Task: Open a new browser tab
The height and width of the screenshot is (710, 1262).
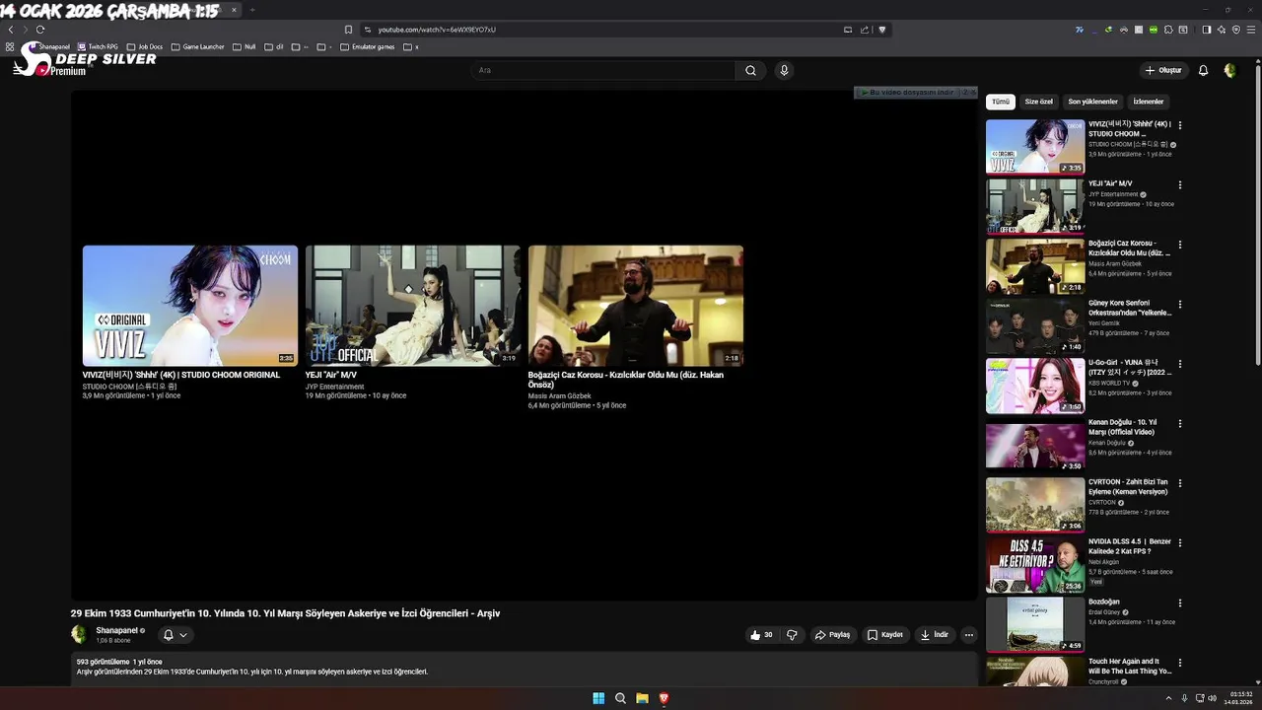Action: click(252, 10)
